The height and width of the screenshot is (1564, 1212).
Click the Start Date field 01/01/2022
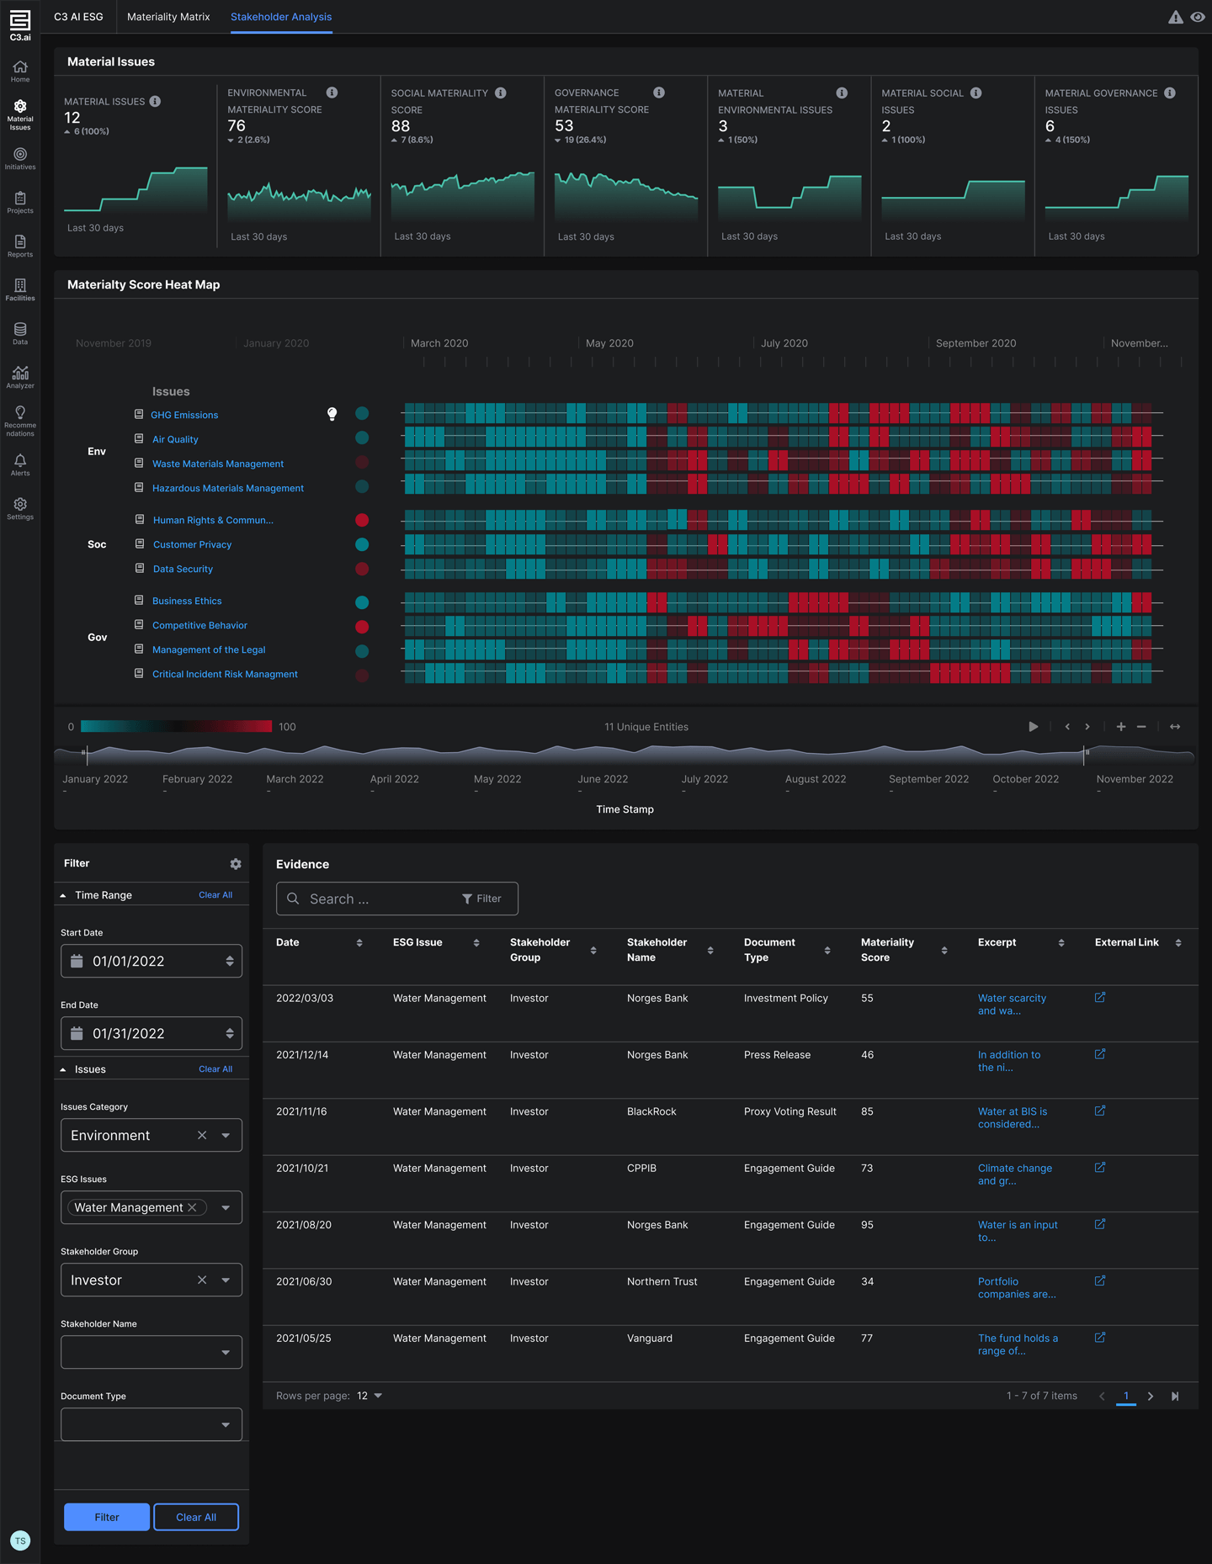click(x=151, y=961)
